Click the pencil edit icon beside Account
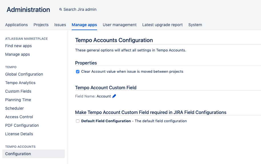Viewport: 261px width, 164px height. pos(114,96)
